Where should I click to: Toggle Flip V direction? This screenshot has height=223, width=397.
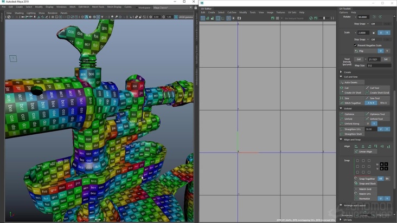point(387,51)
